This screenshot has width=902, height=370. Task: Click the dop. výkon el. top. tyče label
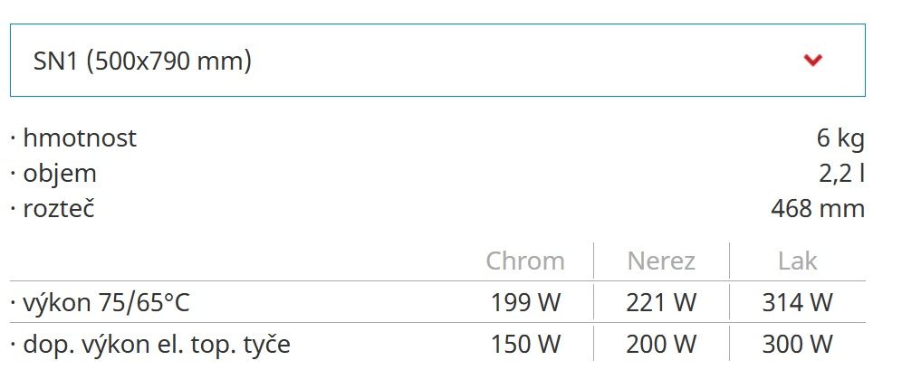coord(157,345)
